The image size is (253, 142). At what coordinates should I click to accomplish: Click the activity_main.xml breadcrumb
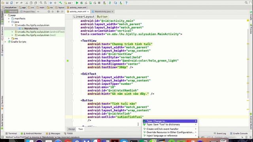[x=76, y=7]
